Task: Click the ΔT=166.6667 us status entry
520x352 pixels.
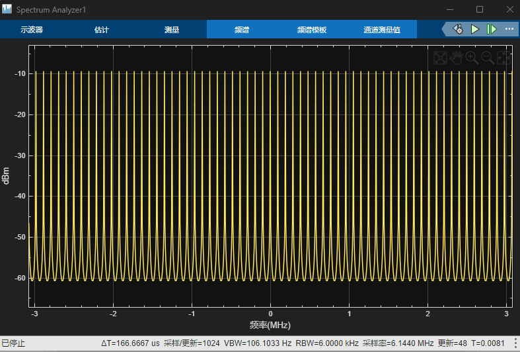Action: (130, 343)
